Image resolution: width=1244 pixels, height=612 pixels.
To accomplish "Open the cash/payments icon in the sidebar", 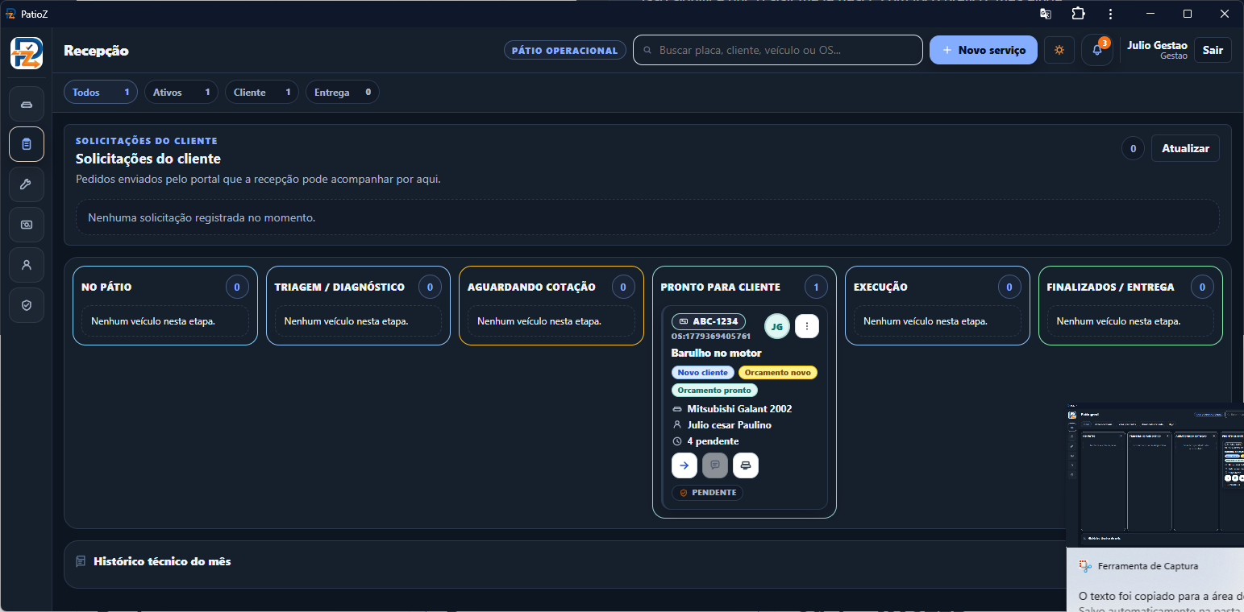I will point(27,225).
